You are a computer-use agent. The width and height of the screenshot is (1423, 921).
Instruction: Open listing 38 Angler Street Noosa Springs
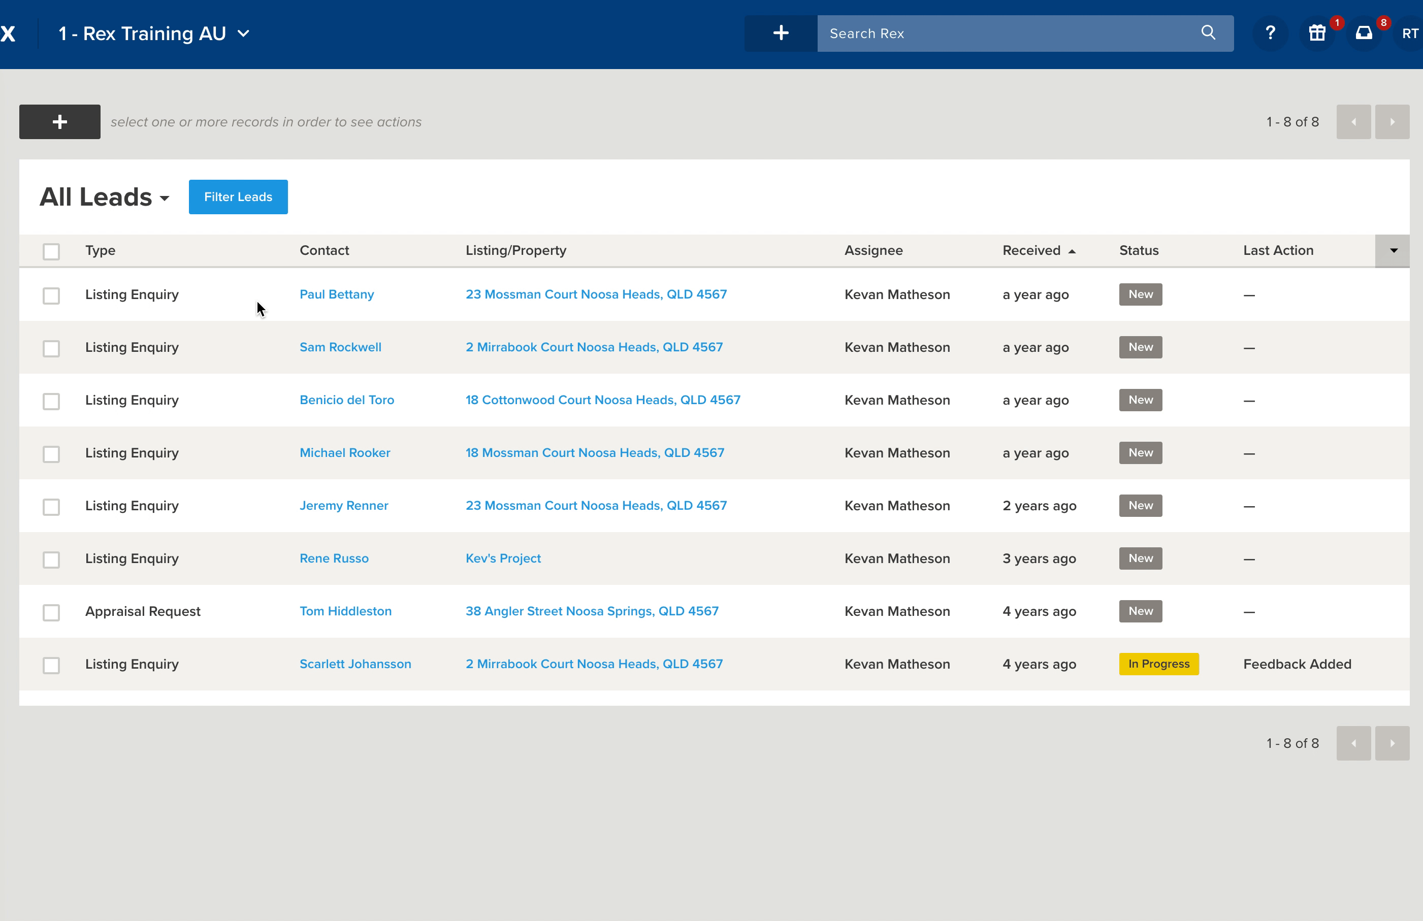pyautogui.click(x=592, y=611)
